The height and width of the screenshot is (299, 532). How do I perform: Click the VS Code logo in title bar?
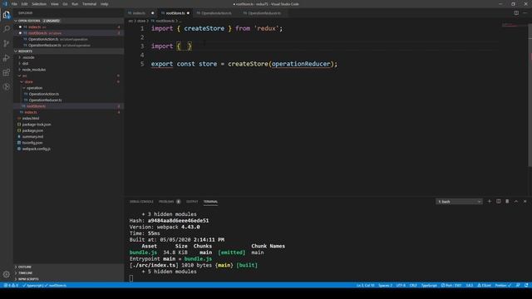point(5,4)
